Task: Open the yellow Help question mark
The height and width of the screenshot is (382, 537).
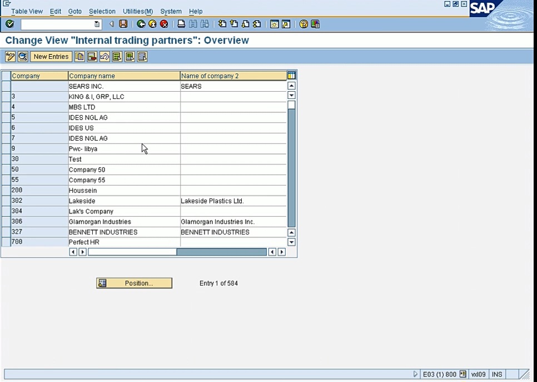Action: coord(304,24)
